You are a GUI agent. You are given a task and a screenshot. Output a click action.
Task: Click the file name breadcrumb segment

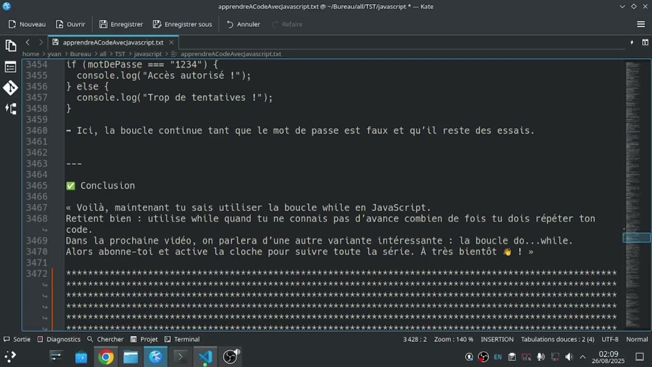point(230,54)
